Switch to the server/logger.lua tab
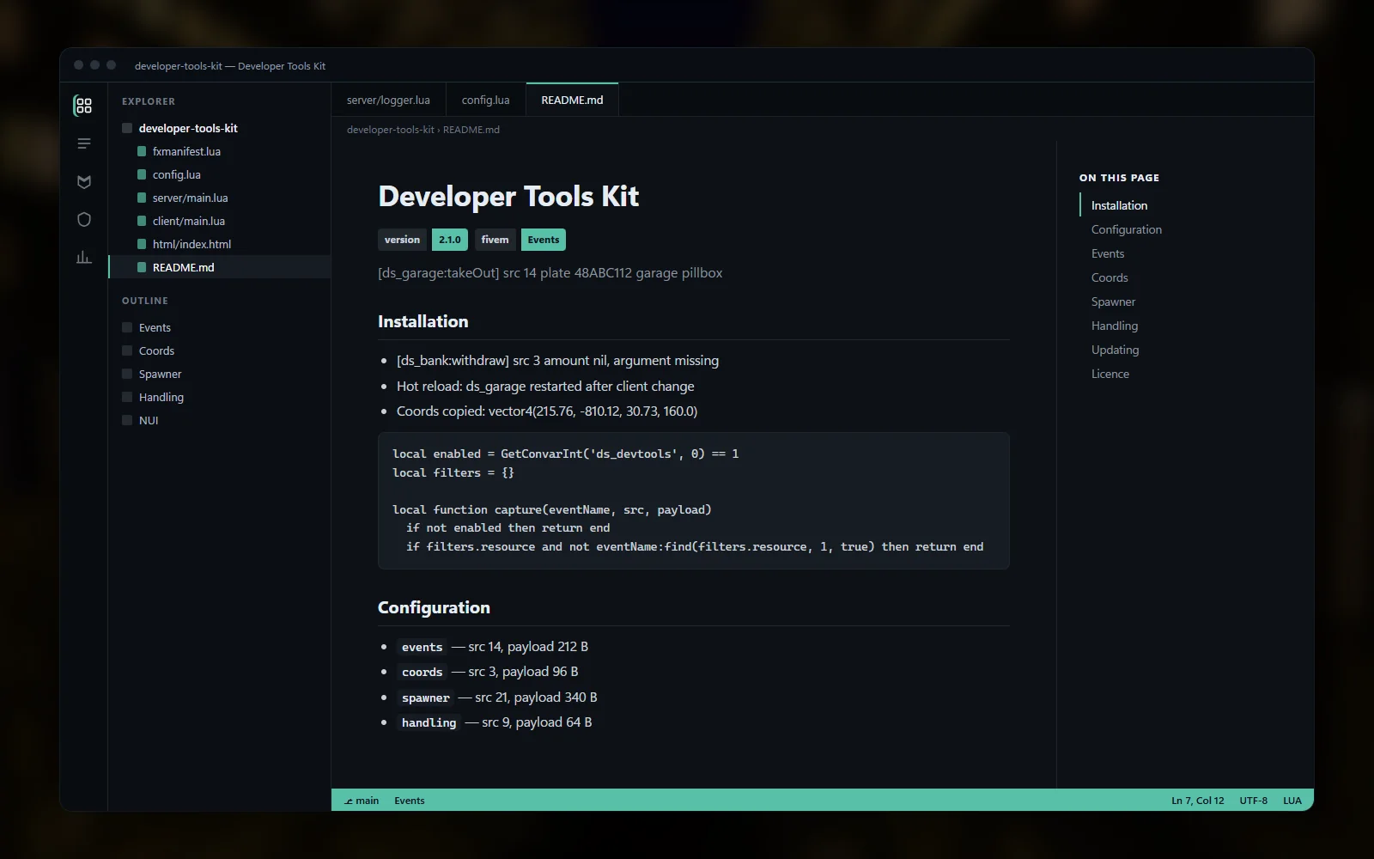Image resolution: width=1374 pixels, height=859 pixels. 388,100
